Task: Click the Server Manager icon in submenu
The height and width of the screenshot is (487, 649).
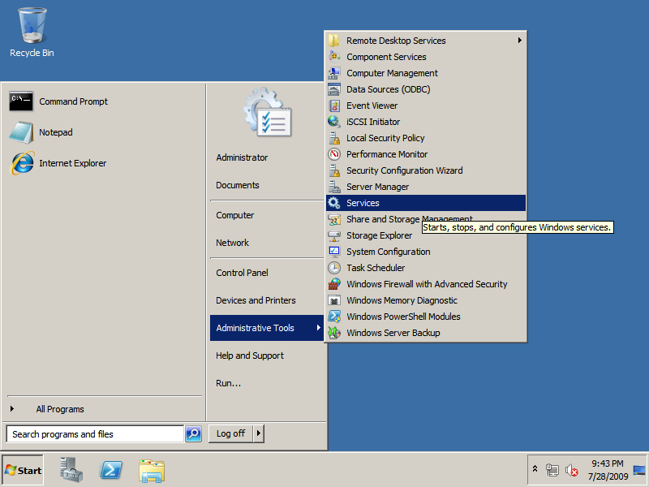Action: coord(334,187)
